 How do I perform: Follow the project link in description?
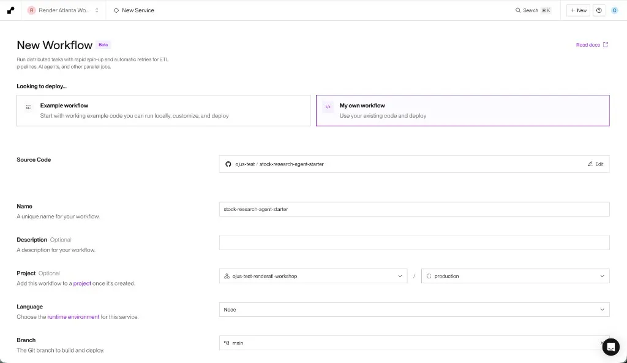click(x=82, y=283)
